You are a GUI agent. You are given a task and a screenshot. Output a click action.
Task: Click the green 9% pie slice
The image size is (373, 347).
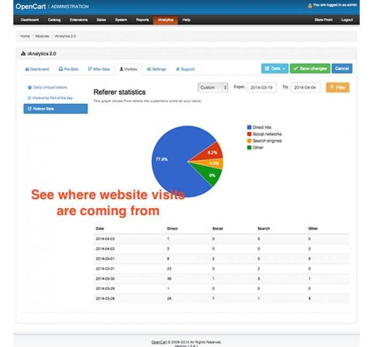click(x=210, y=175)
